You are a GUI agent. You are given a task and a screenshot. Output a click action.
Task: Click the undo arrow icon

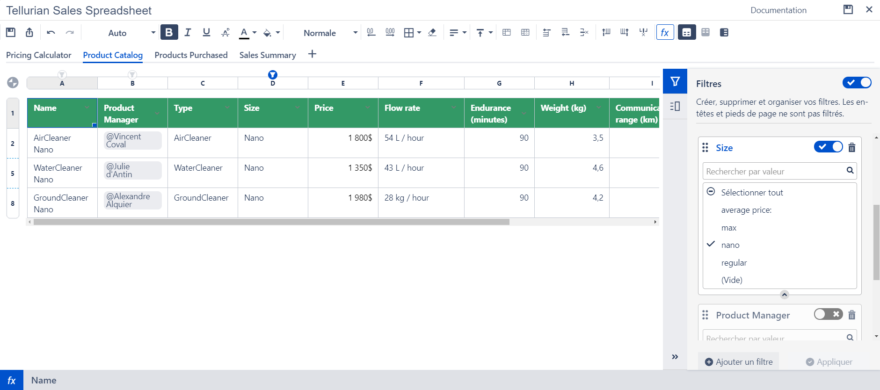click(x=51, y=32)
